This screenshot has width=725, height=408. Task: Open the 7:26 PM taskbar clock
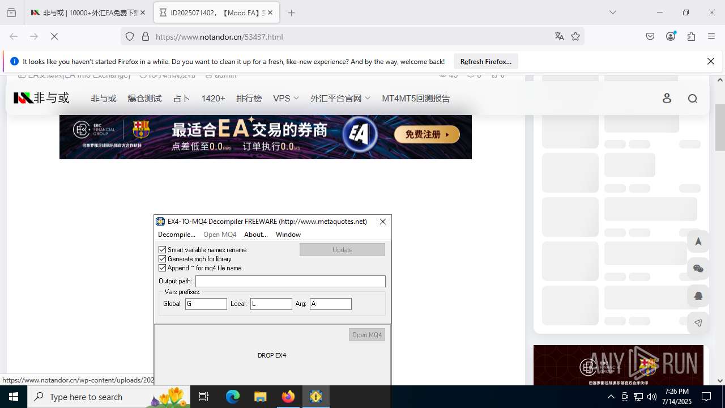677,397
